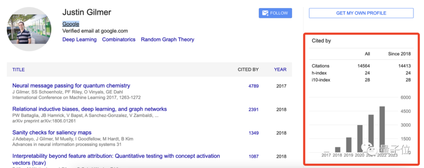Click the 2020 bar in citations chart
424x168 pixels.
pyautogui.click(x=360, y=139)
